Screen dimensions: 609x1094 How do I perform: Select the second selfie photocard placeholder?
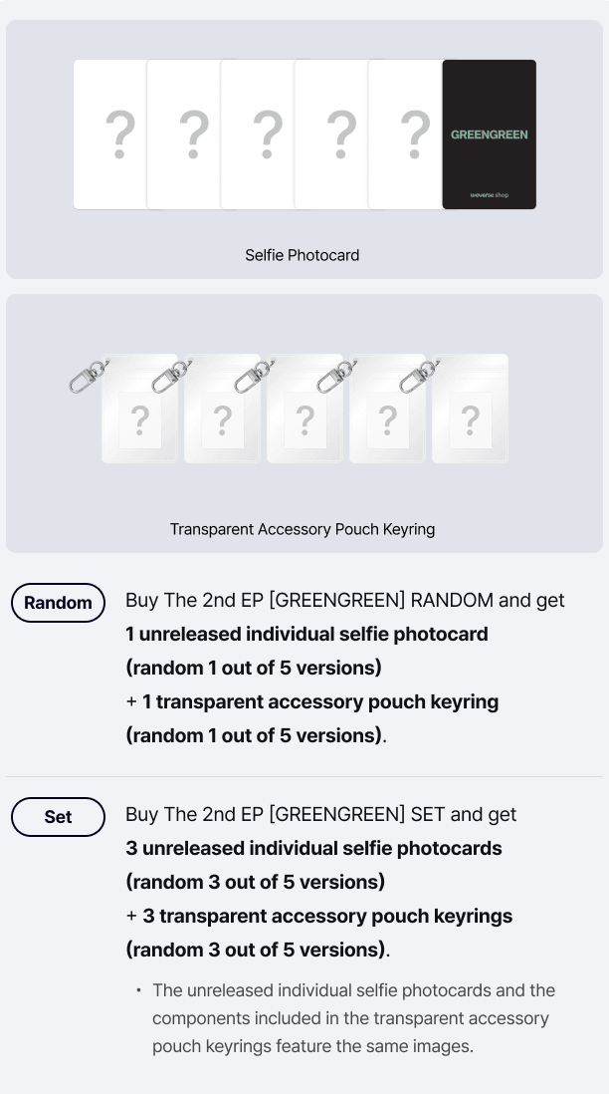191,135
